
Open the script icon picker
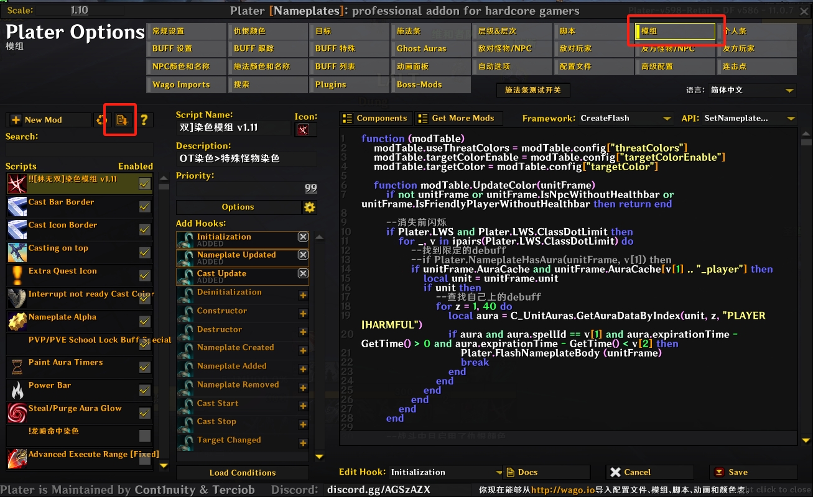[304, 129]
